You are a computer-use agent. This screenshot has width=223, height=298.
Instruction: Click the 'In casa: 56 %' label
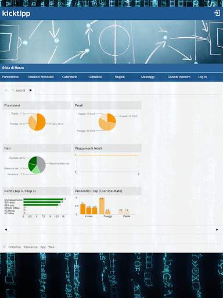[56, 124]
